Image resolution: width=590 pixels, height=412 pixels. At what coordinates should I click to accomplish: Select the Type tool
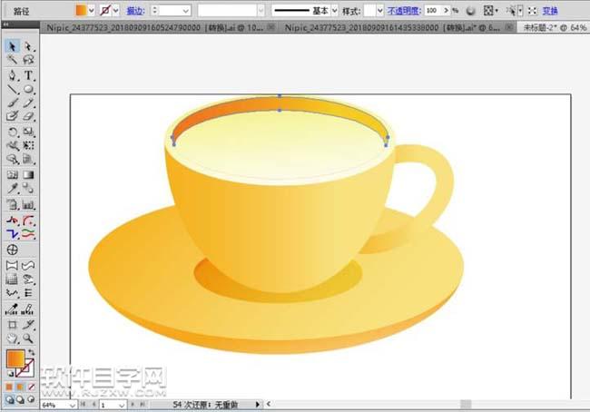click(x=29, y=75)
